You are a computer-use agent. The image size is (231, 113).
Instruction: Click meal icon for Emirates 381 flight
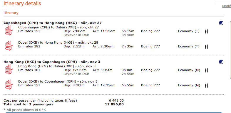coord(206,70)
